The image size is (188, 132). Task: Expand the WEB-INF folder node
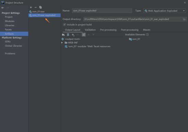[x=62, y=43]
